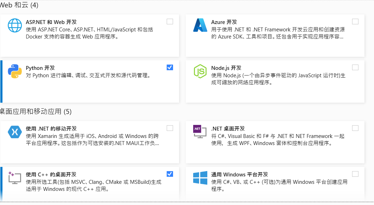Screen dimensions: 374x205
Task: Click the Node.js JavaScript runtime description
Action: (x=278, y=79)
